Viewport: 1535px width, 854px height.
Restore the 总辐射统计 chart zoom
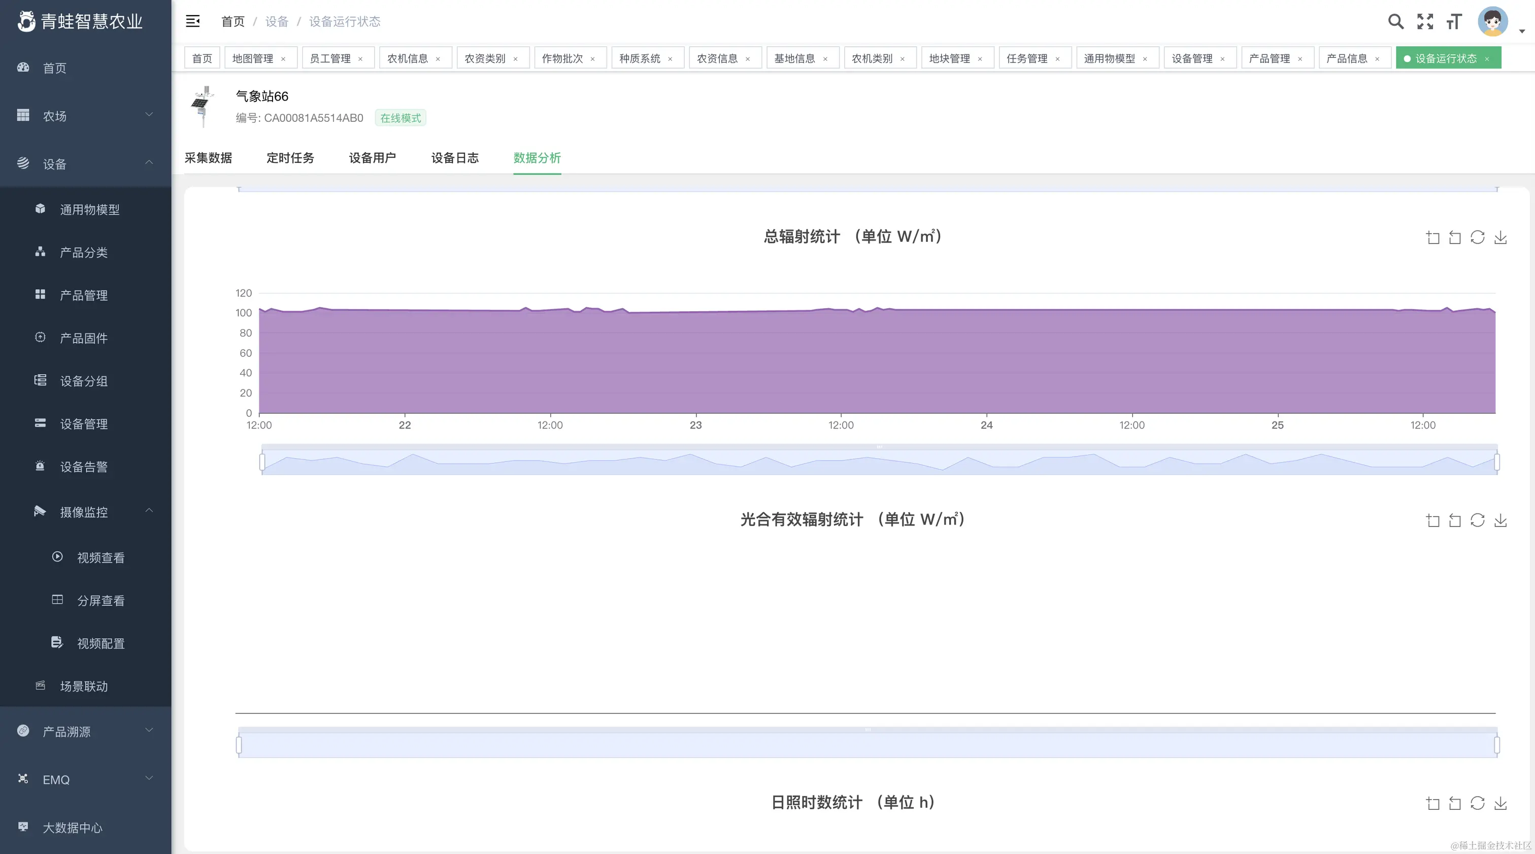point(1455,237)
